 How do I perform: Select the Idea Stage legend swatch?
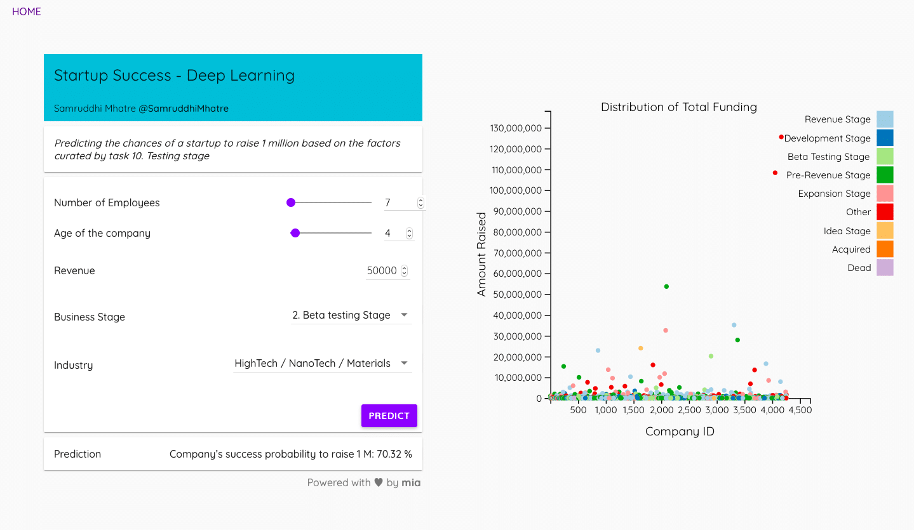pos(885,230)
